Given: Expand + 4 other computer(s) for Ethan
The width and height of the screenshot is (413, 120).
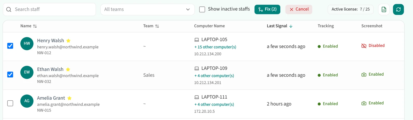Looking at the screenshot, I should (214, 76).
